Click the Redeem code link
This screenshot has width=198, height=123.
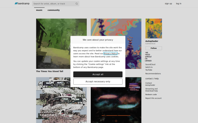(x=151, y=94)
